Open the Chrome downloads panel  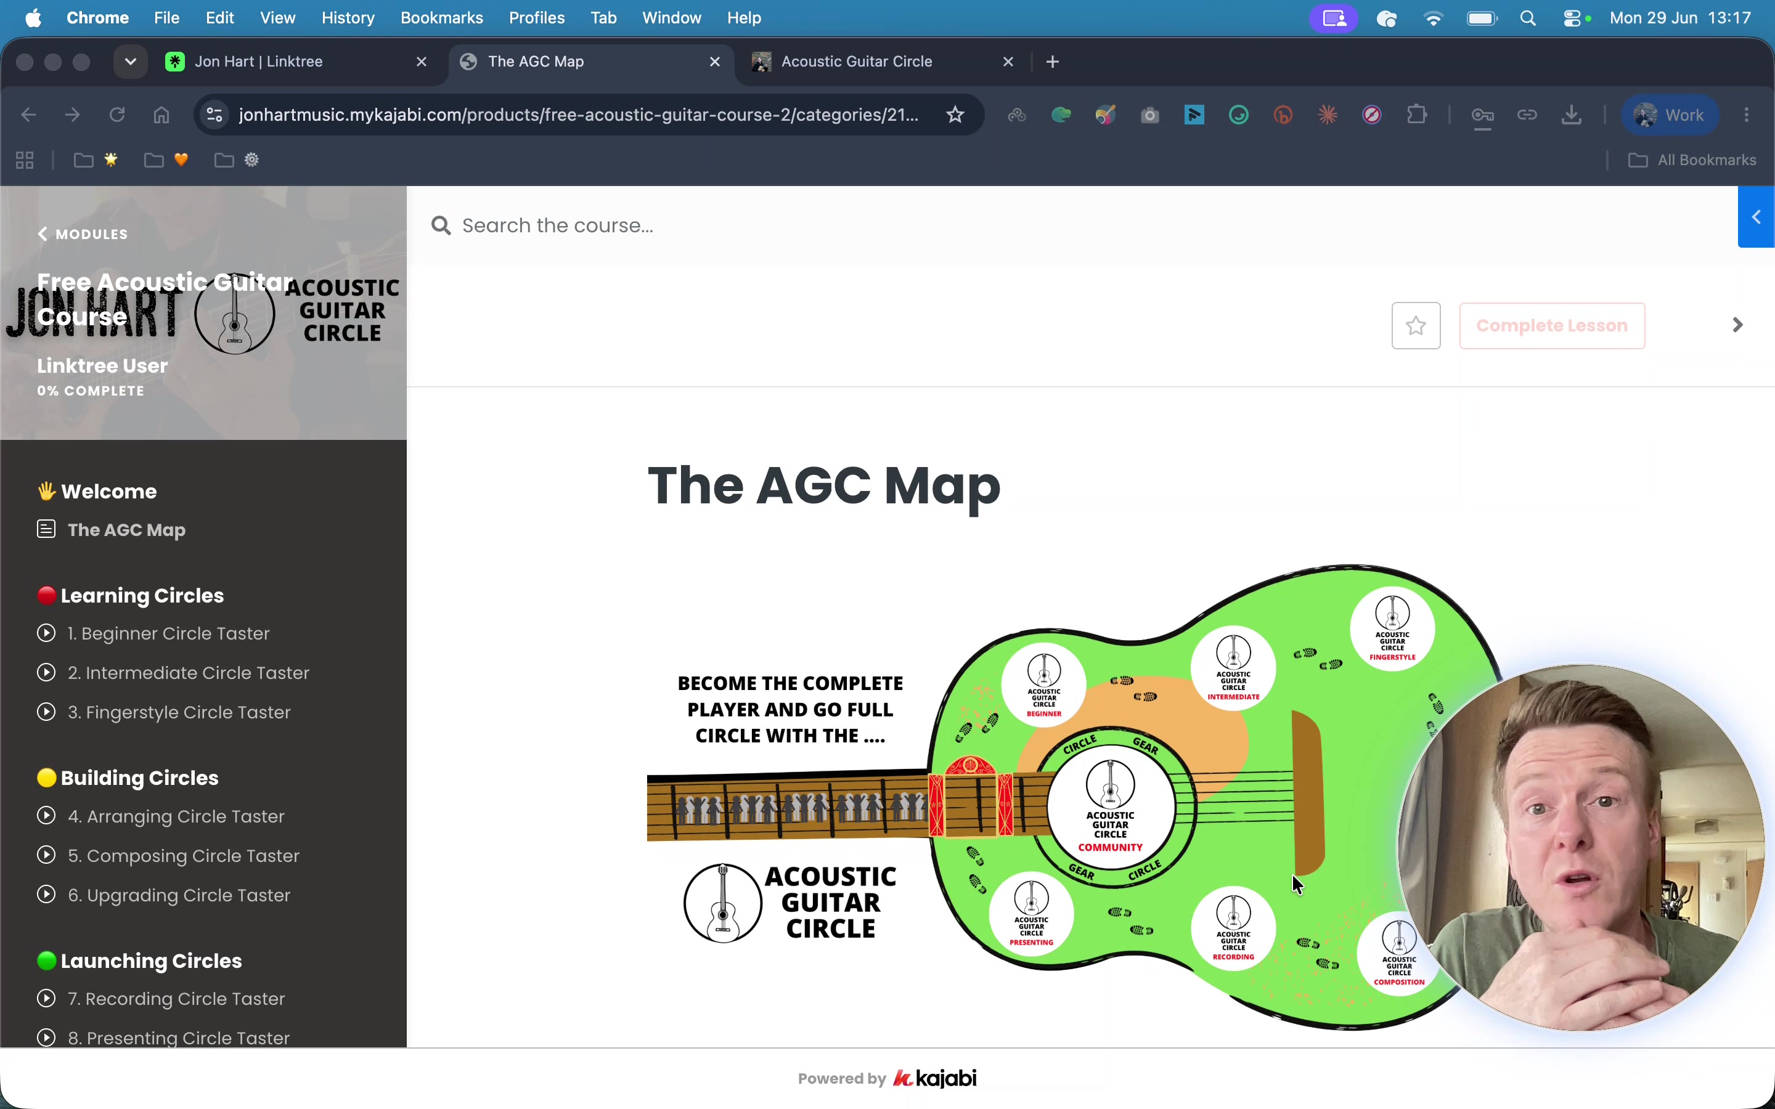[x=1571, y=115]
